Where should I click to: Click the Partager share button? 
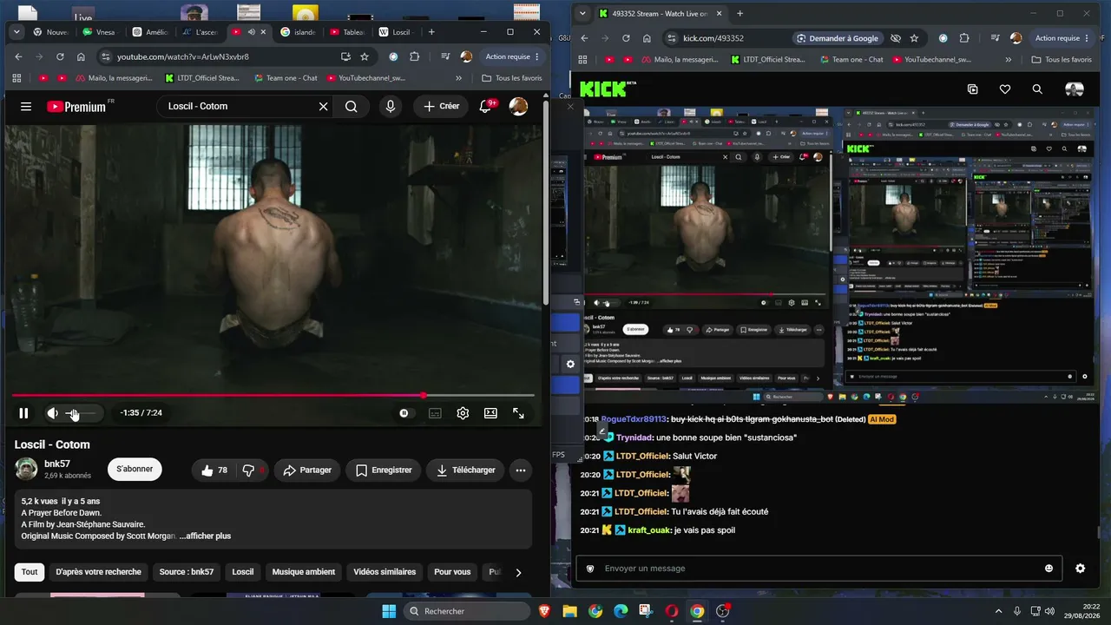click(x=308, y=470)
